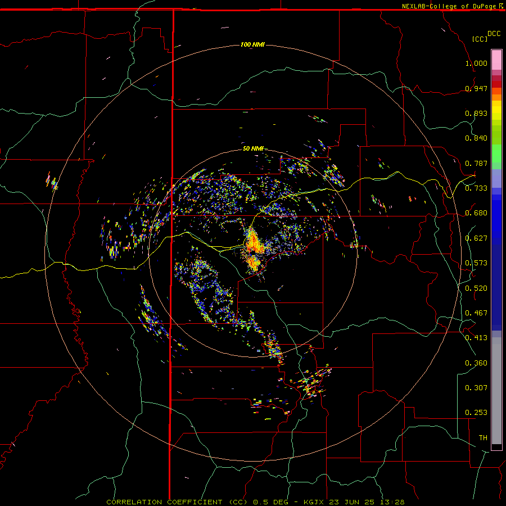Click the 0.733 legend value
The image size is (506, 506).
coord(476,188)
